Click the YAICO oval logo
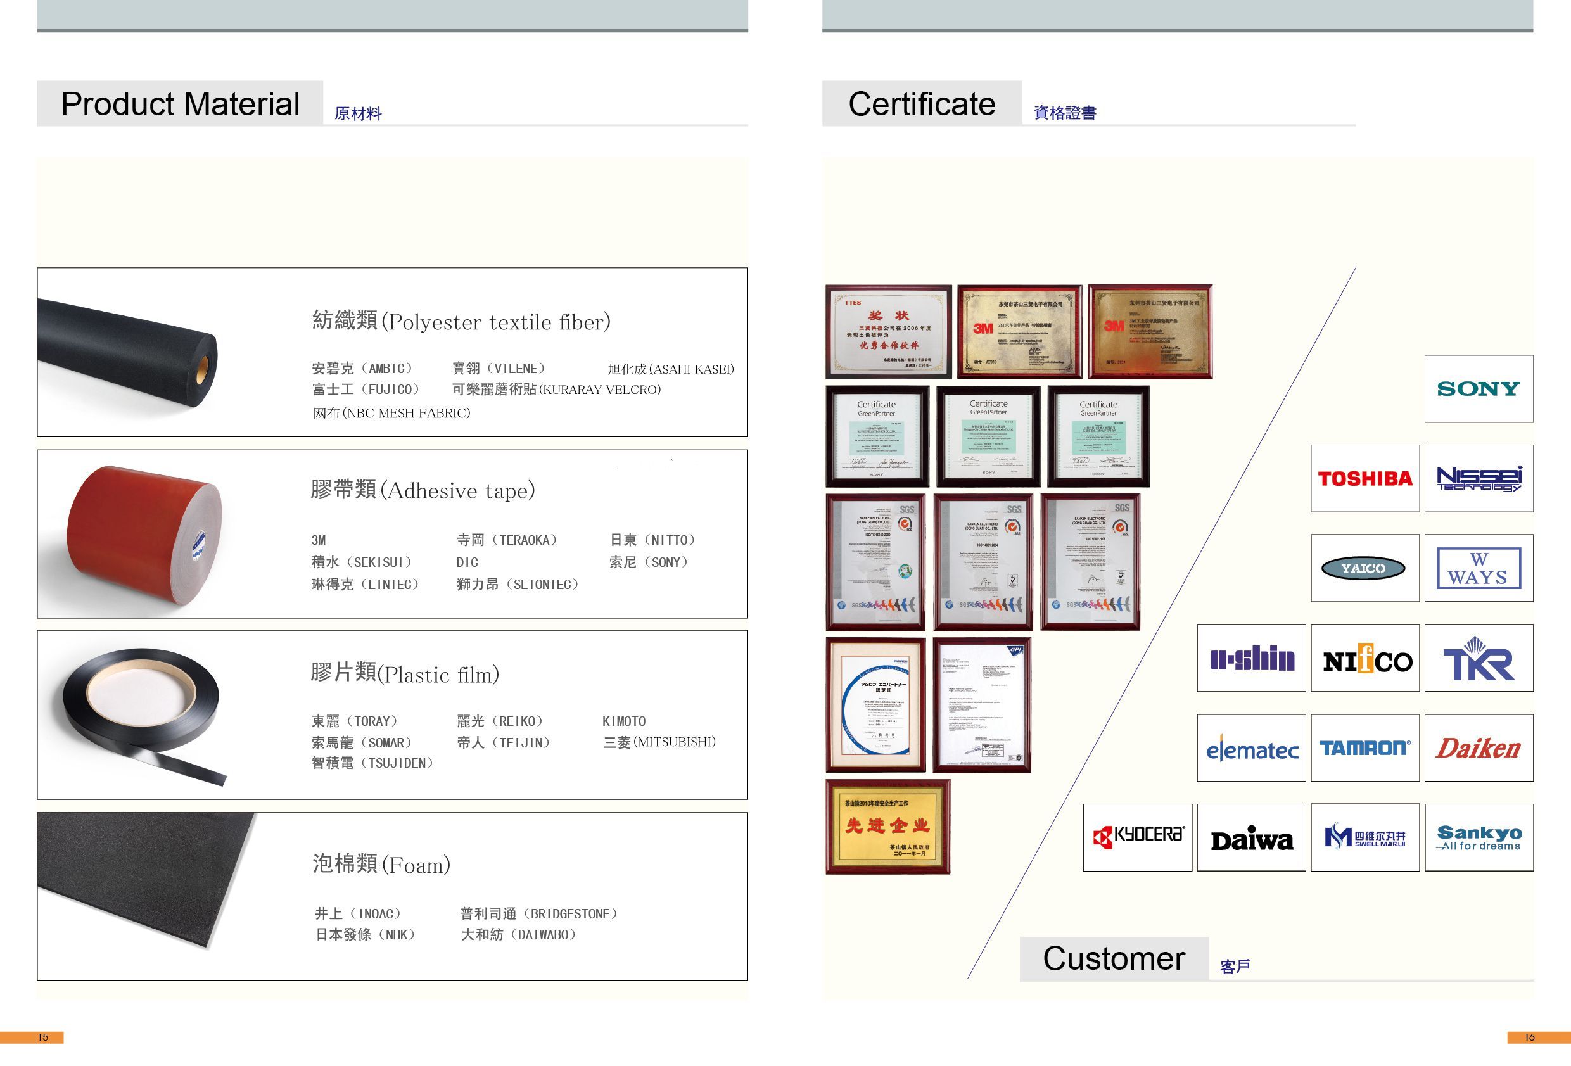 pos(1363,569)
